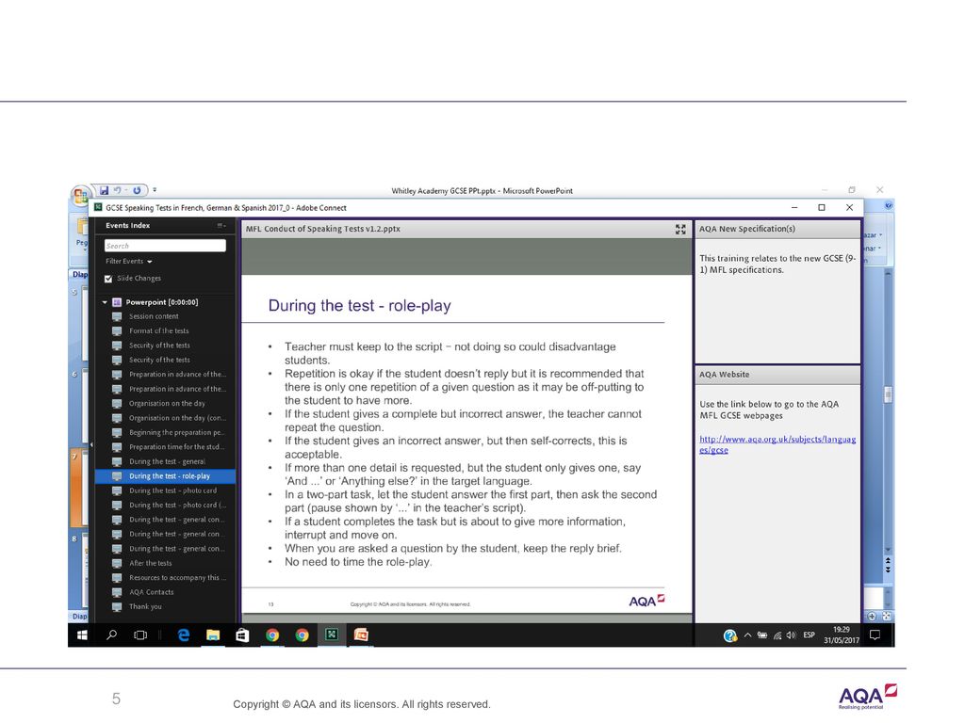965x723 pixels.
Task: Collapse the Powerpoint [0:00:00] tree node
Action: [x=105, y=302]
